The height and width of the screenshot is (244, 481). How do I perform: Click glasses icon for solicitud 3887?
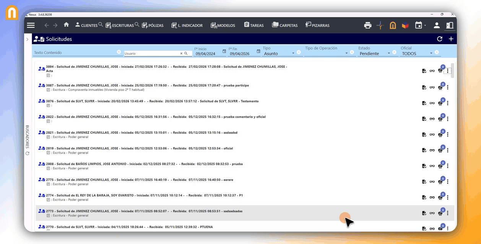432,87
